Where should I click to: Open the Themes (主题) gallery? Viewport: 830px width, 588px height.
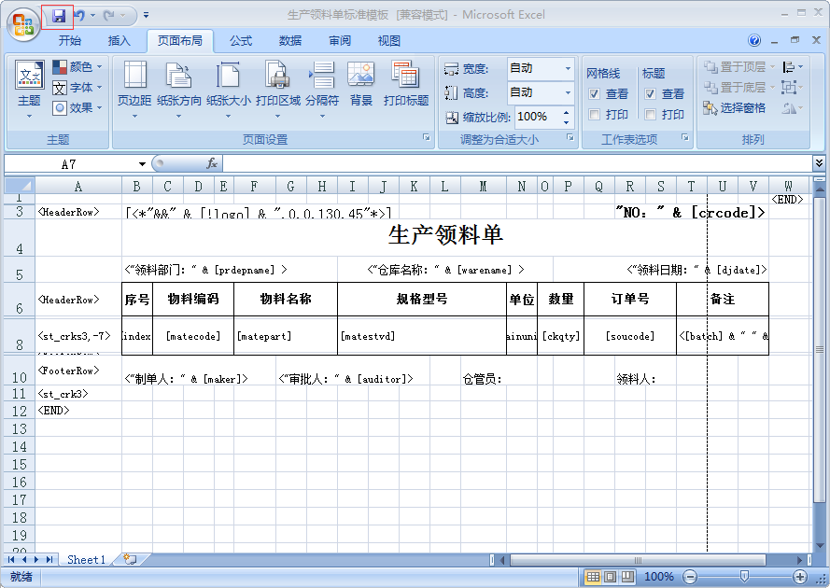coord(29,89)
